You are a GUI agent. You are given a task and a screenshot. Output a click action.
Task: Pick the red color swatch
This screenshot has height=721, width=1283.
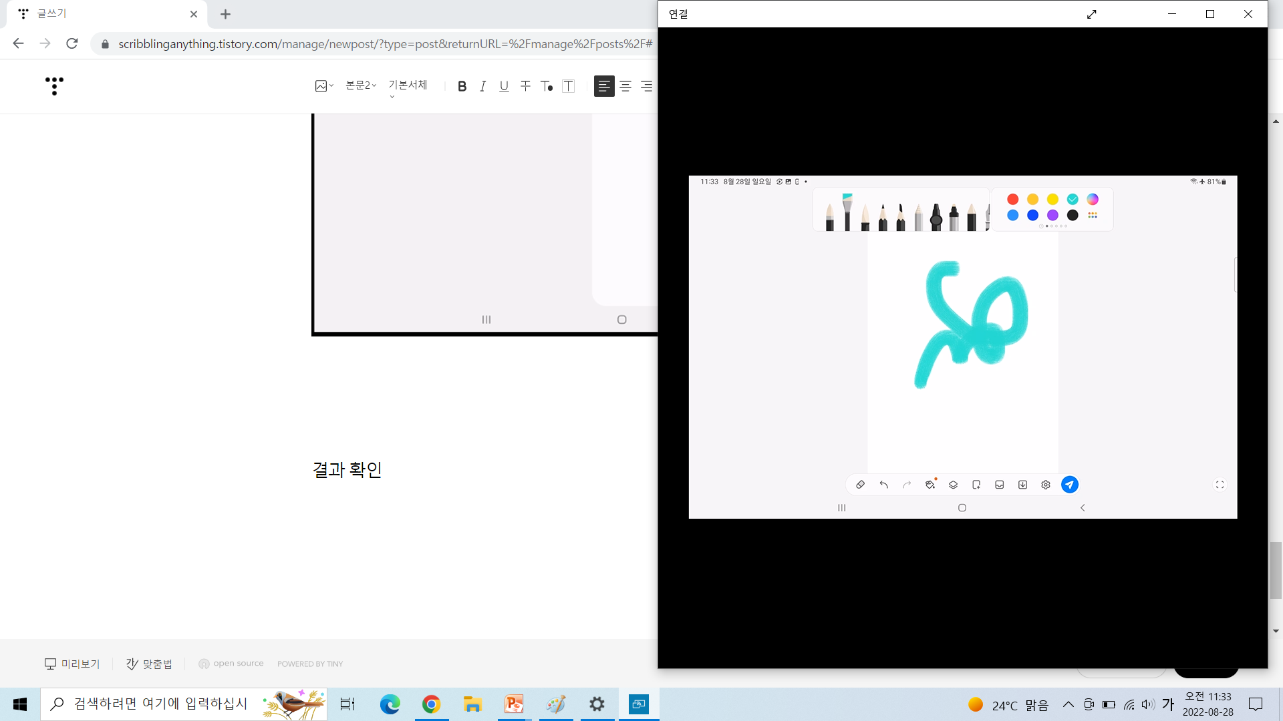[x=1013, y=199]
